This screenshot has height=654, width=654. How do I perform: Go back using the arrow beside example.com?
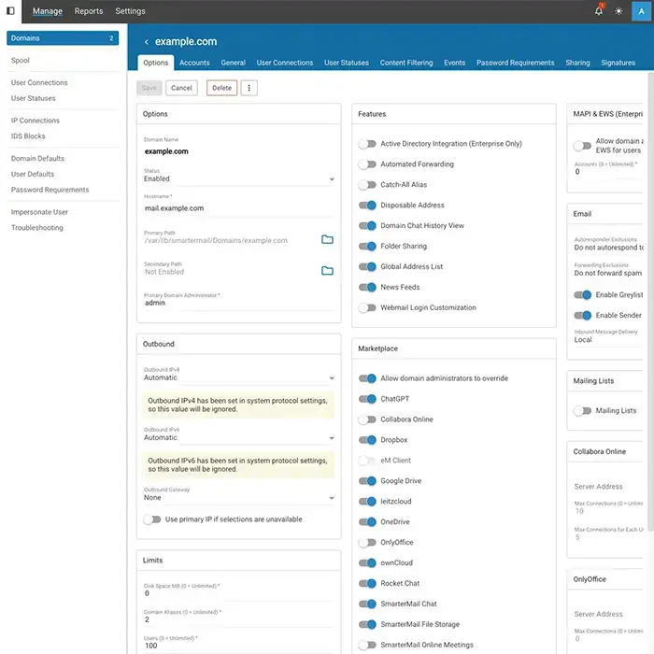[x=147, y=42]
